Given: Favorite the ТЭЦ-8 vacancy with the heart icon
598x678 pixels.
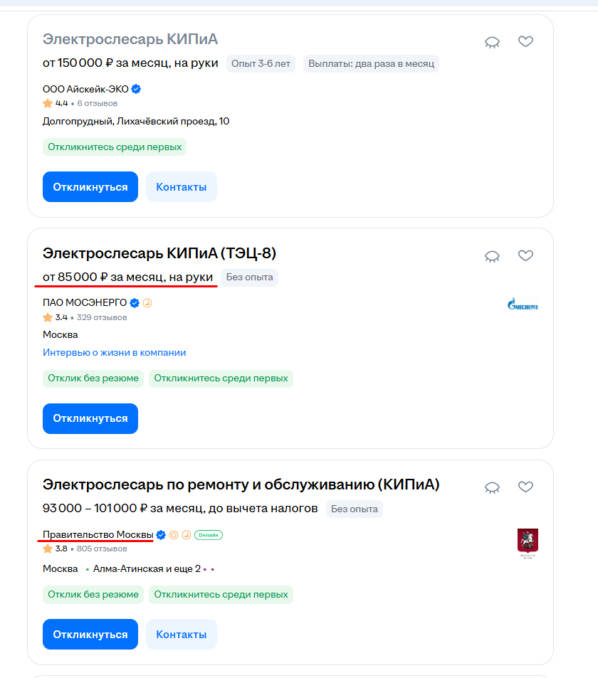Looking at the screenshot, I should [525, 255].
